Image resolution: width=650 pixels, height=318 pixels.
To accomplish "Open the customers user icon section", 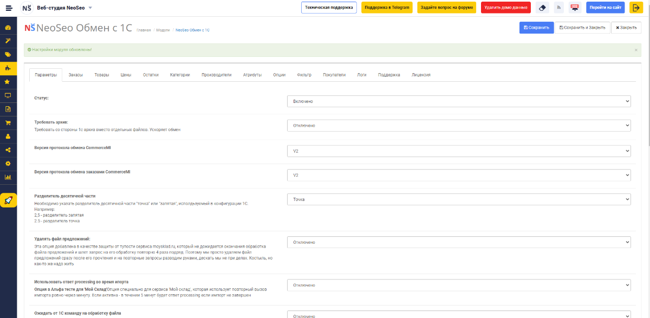I will [x=8, y=136].
